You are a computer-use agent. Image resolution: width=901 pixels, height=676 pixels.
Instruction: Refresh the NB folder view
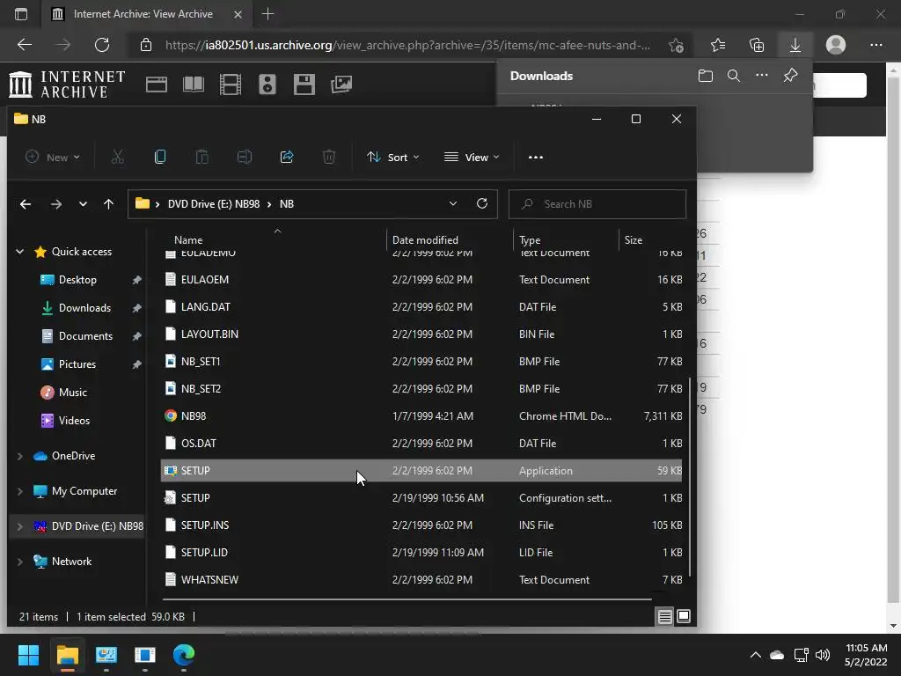coord(482,203)
